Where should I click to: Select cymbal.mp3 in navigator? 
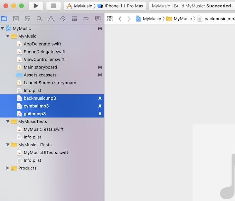pyautogui.click(x=52, y=106)
